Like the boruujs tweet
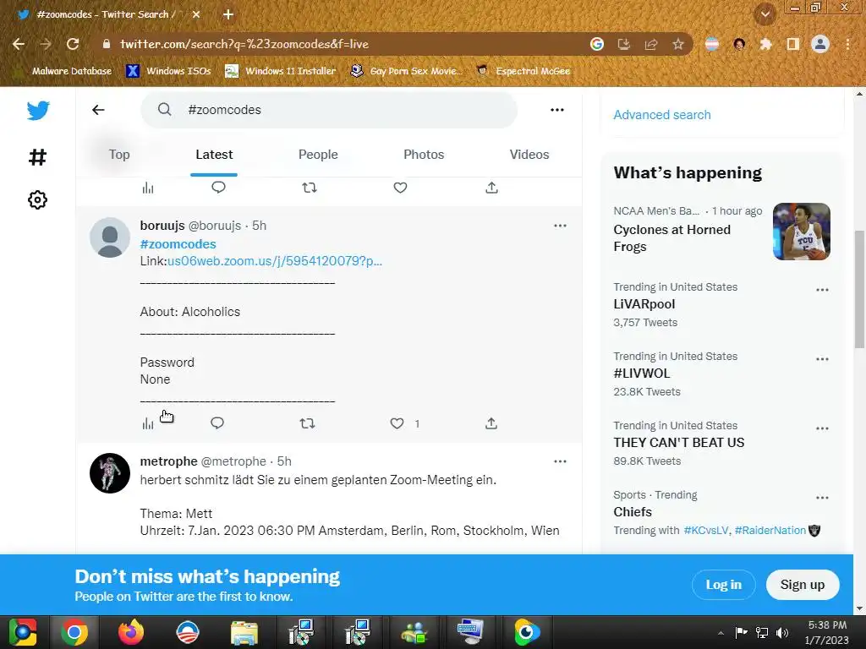The width and height of the screenshot is (866, 649). click(x=397, y=423)
